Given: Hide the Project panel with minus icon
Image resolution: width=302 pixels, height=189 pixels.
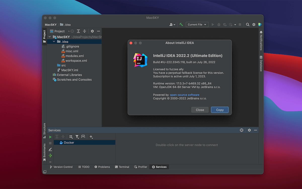Looking at the screenshot, I should coord(98,31).
